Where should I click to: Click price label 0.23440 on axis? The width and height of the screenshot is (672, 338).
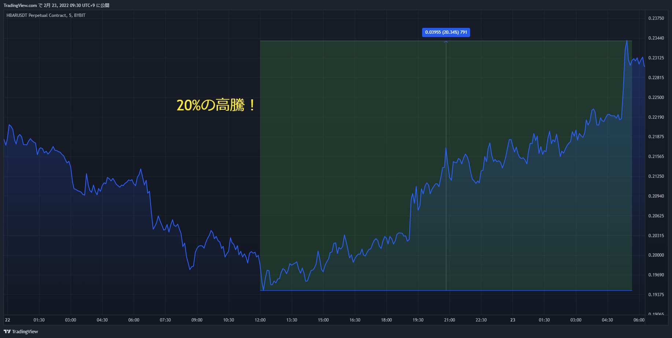(x=656, y=38)
